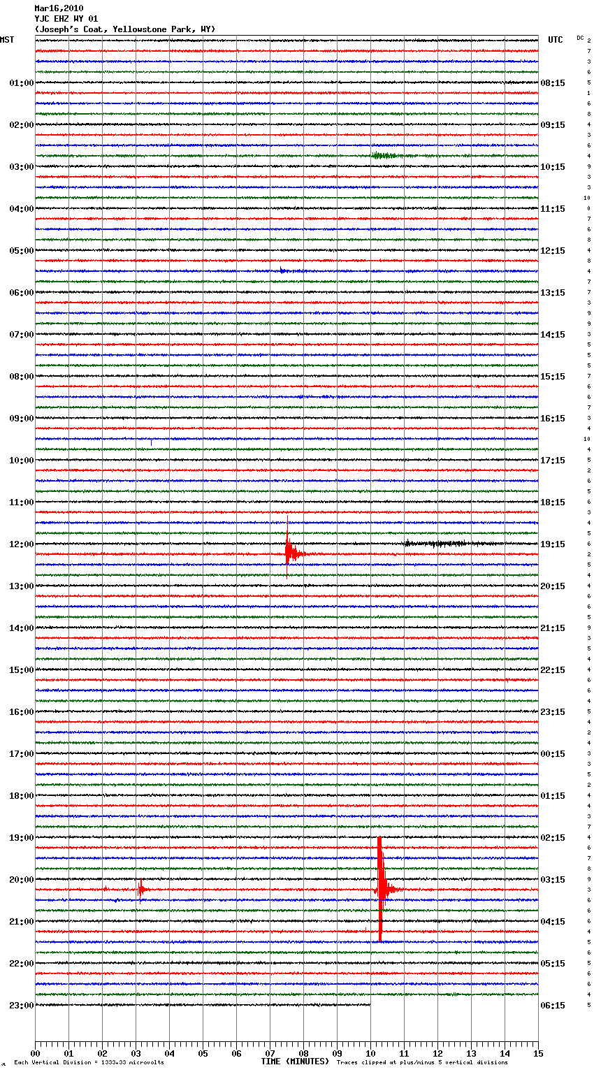This screenshot has width=594, height=1072.
Task: Click minute 12 on the bottom axis
Action: pyautogui.click(x=437, y=1053)
